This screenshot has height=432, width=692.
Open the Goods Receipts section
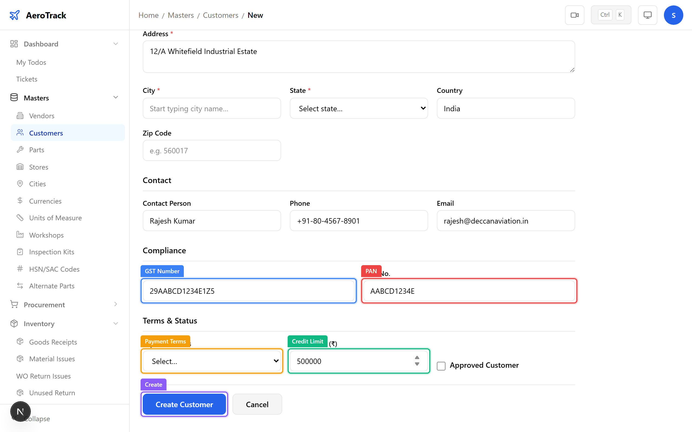[53, 342]
